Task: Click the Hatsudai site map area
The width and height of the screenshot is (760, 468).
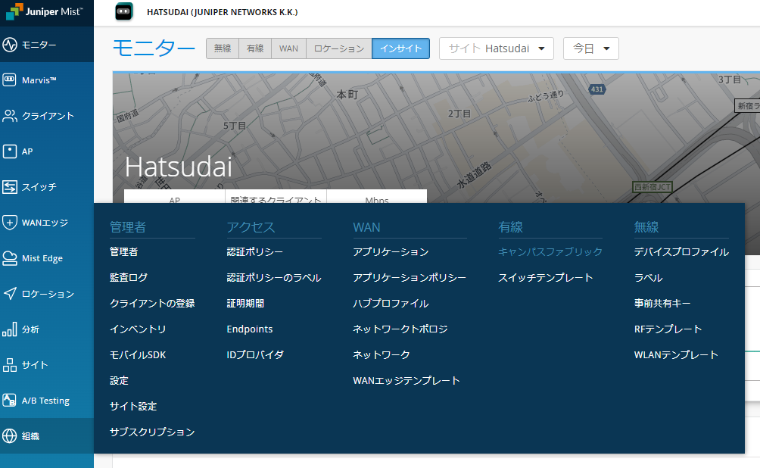Action: point(454,136)
